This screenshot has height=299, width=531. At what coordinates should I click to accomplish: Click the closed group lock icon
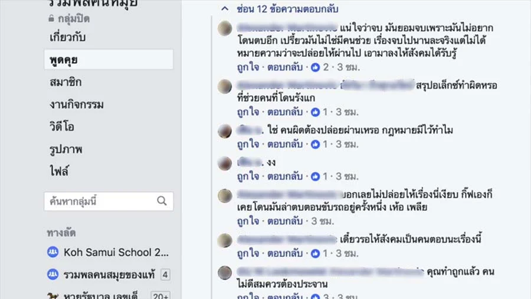tap(51, 18)
